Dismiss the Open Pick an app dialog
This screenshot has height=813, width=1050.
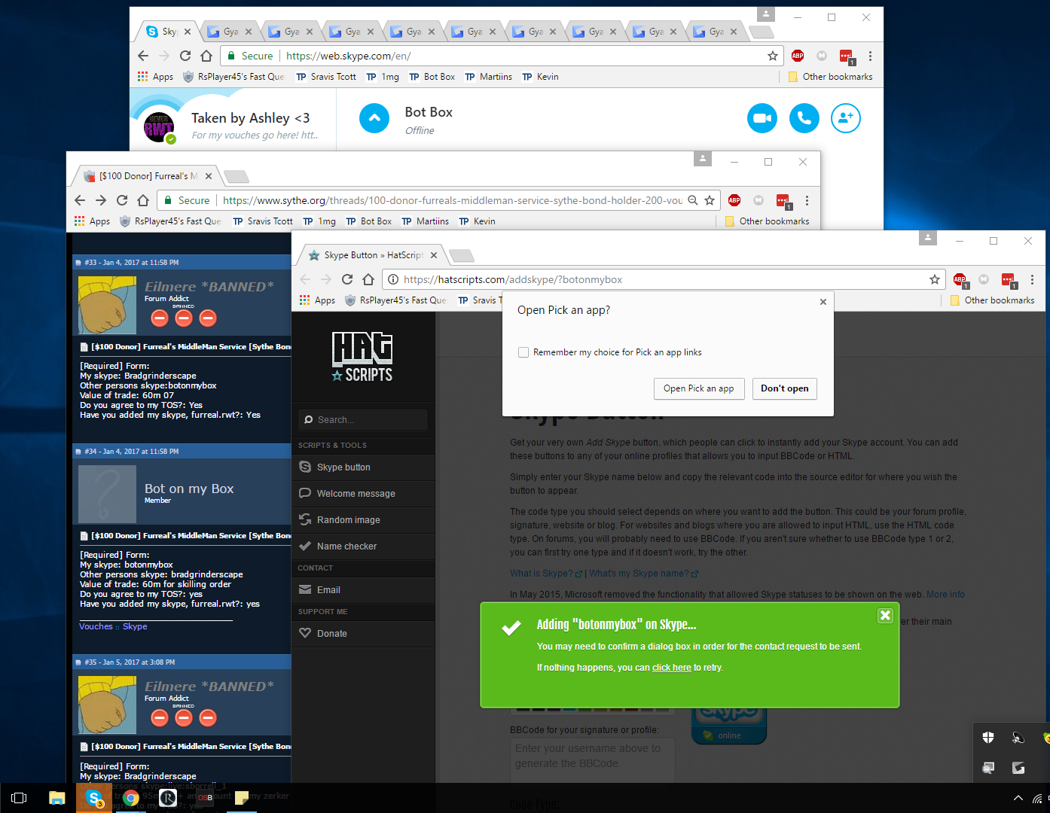point(823,302)
